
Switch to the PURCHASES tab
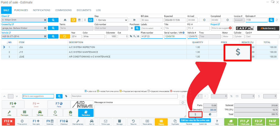coord(21,10)
